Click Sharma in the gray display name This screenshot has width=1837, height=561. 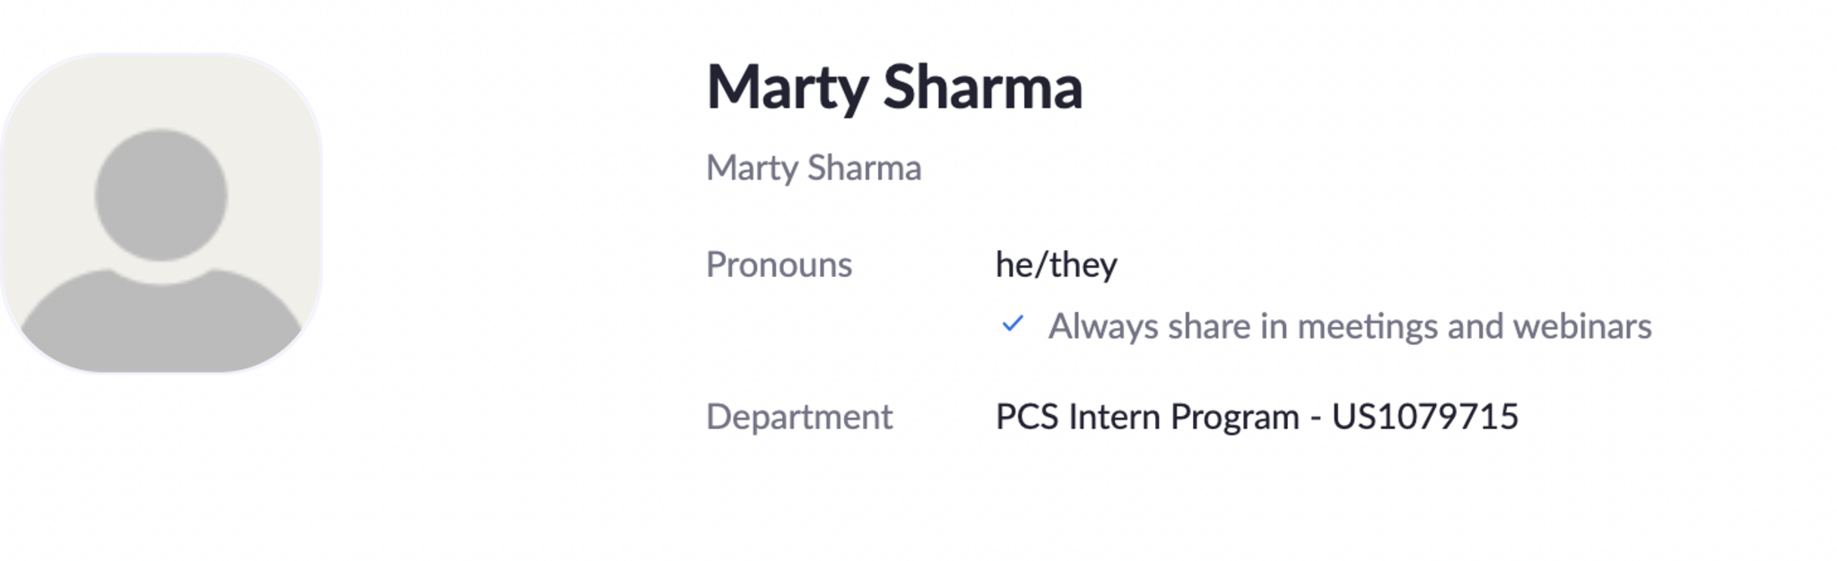[x=864, y=168]
